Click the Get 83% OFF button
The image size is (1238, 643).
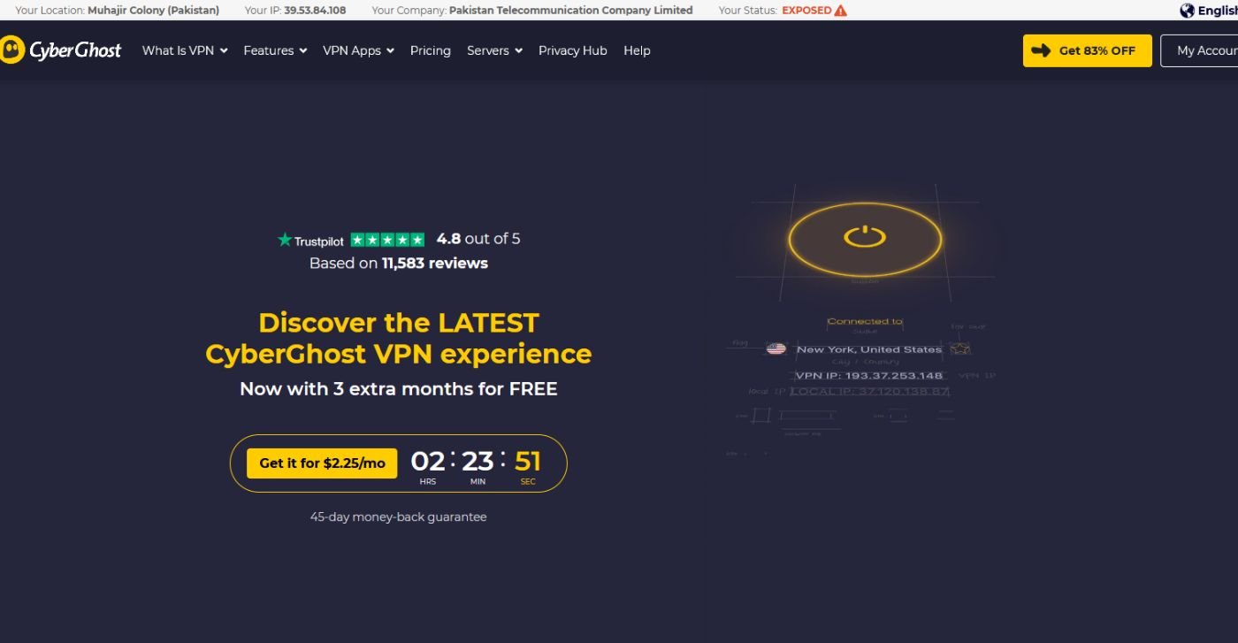[1088, 50]
